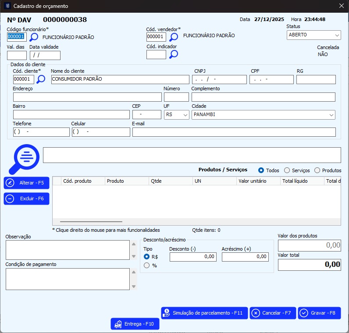Click the Excluir - F6 button
Image resolution: width=349 pixels, height=333 pixels.
[26, 198]
